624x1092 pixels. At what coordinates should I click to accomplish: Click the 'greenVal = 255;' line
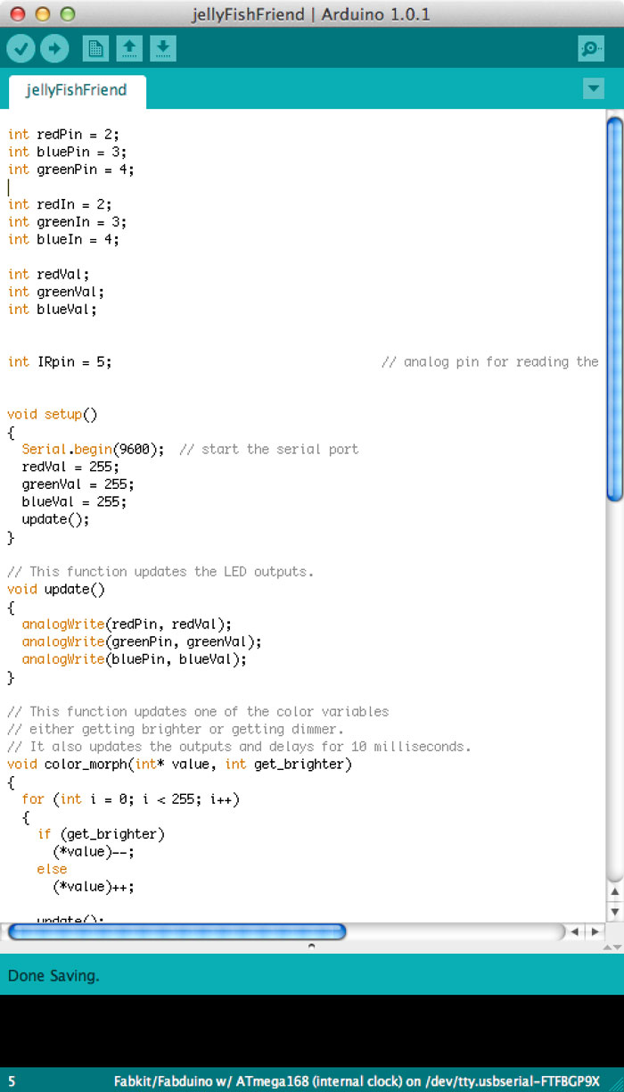pyautogui.click(x=78, y=484)
